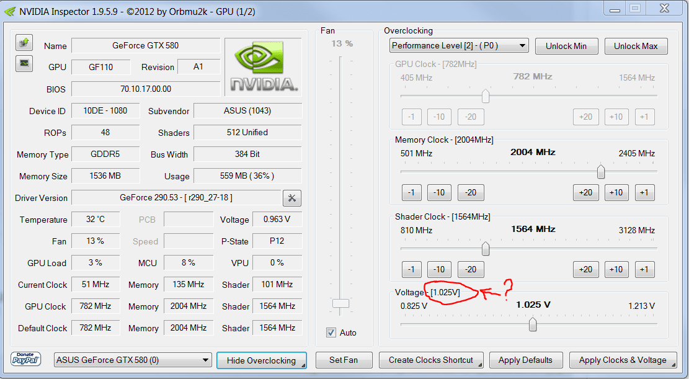689x379 pixels.
Task: Increase Shader Clock by 10 MHz
Action: click(x=616, y=270)
